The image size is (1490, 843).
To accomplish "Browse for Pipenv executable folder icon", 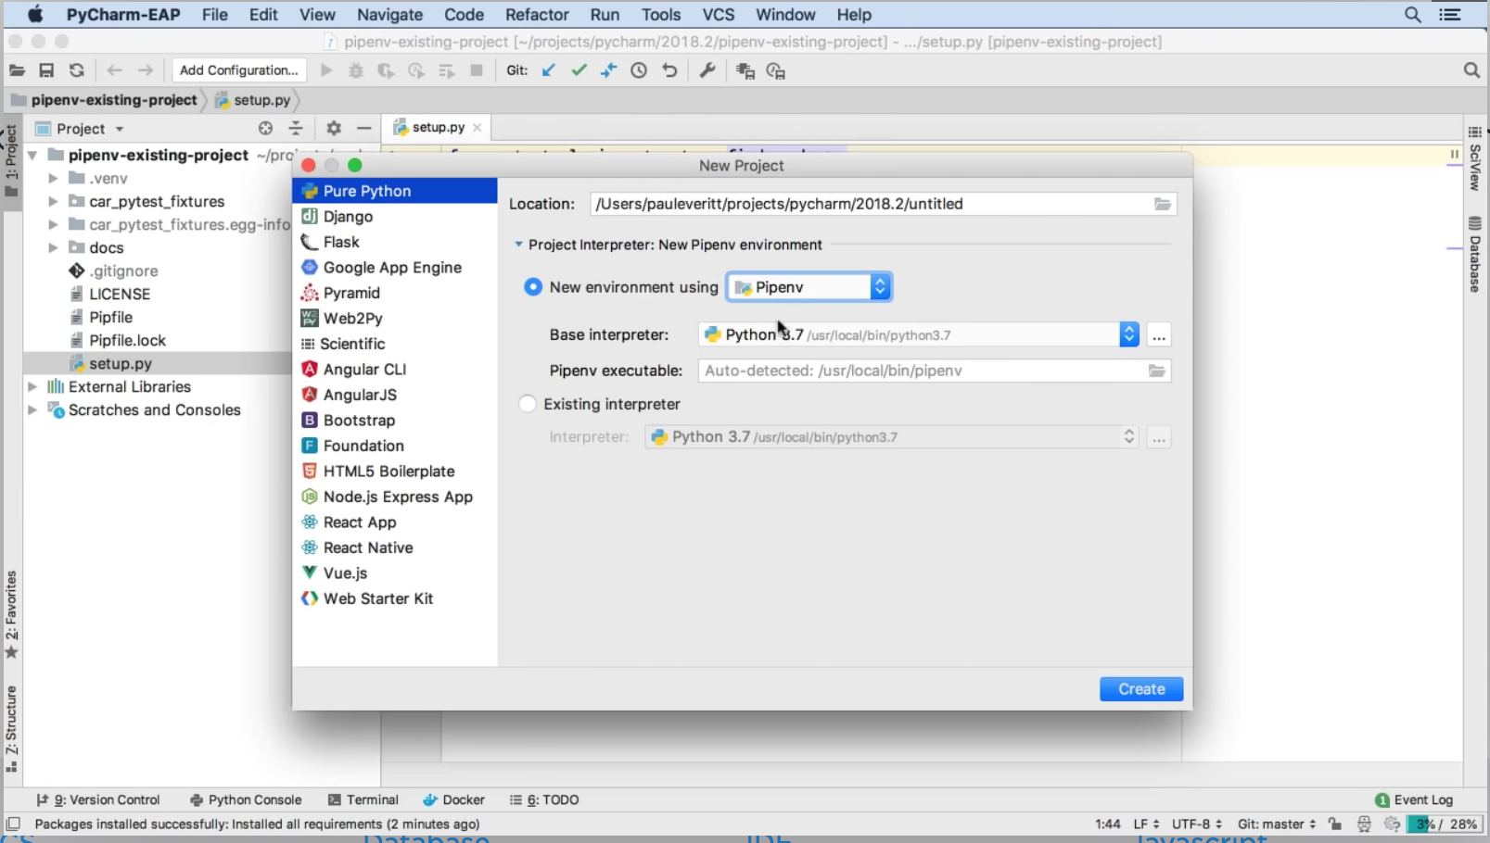I will pos(1156,371).
